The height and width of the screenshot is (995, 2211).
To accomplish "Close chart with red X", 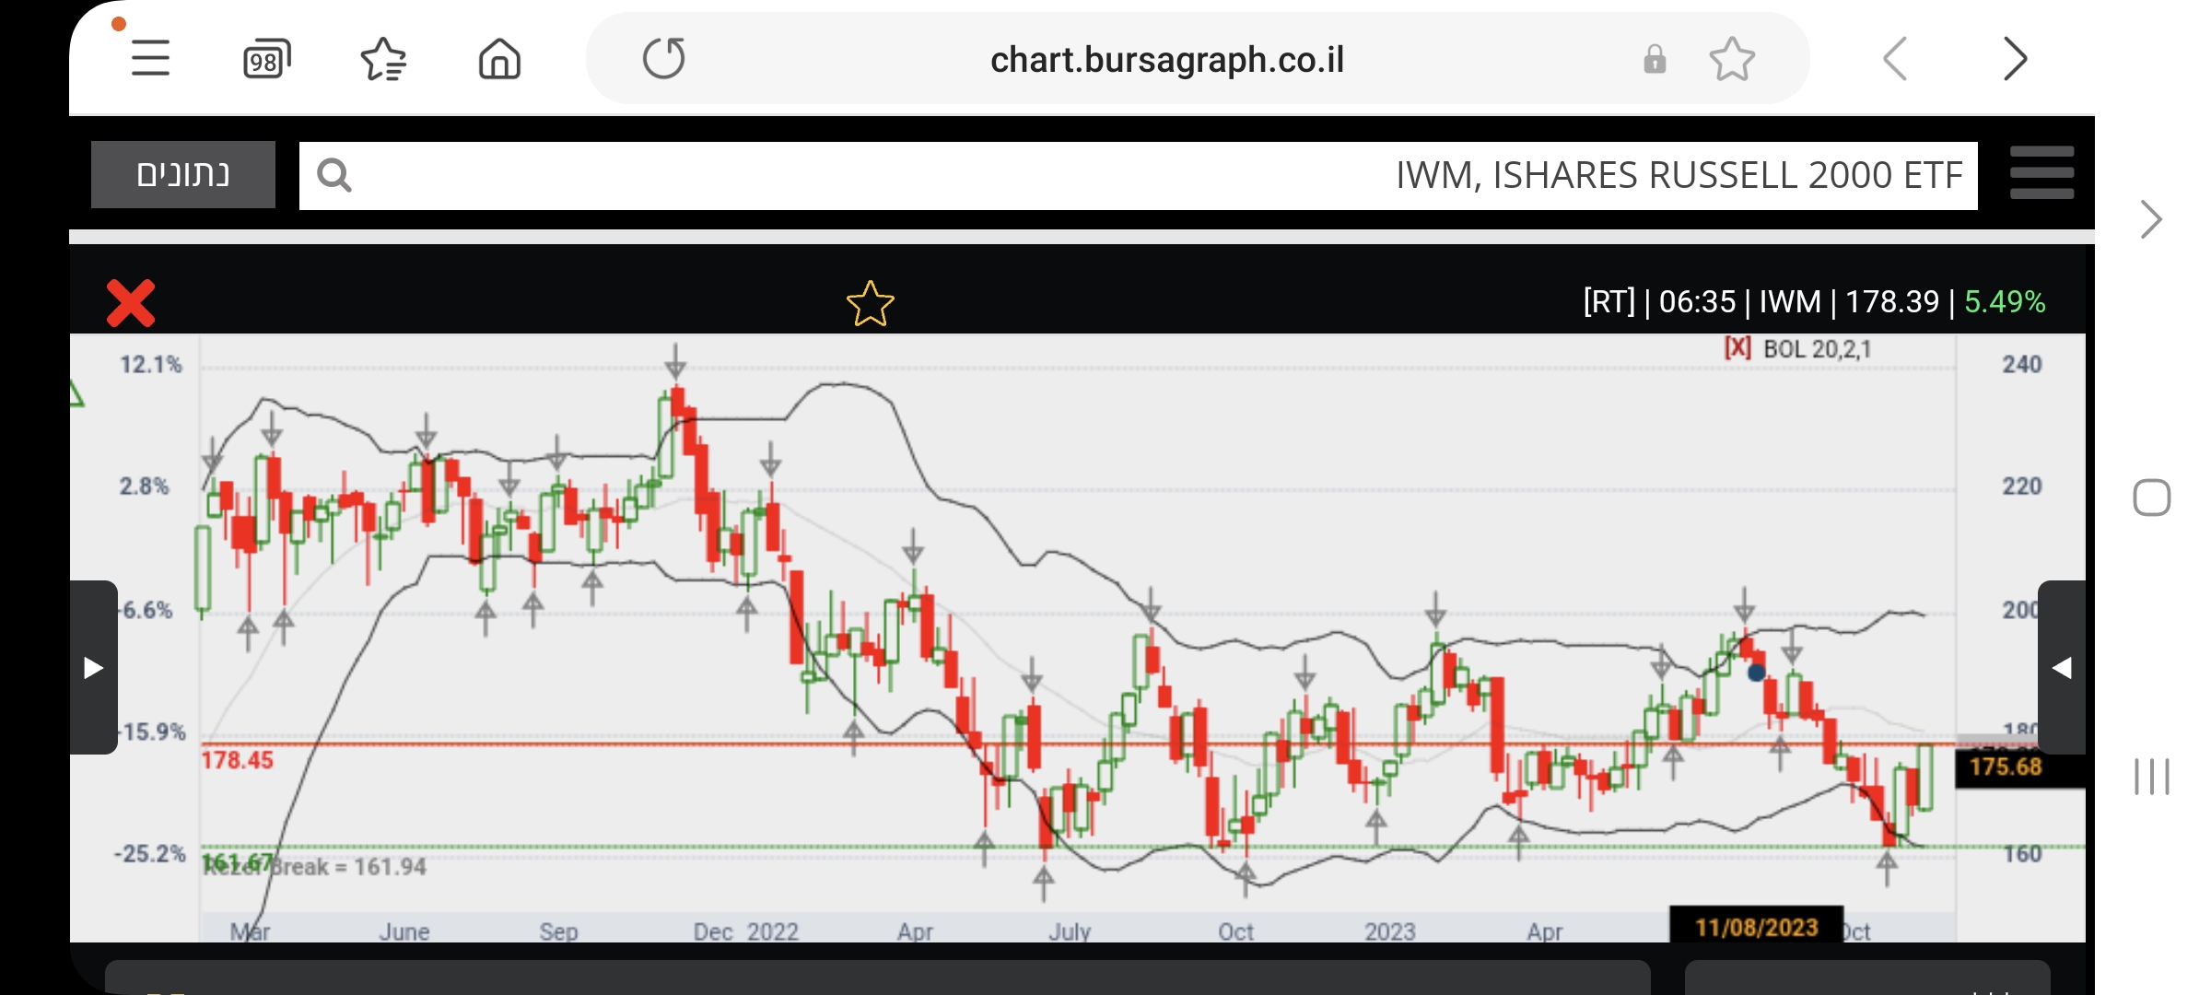I will (131, 303).
